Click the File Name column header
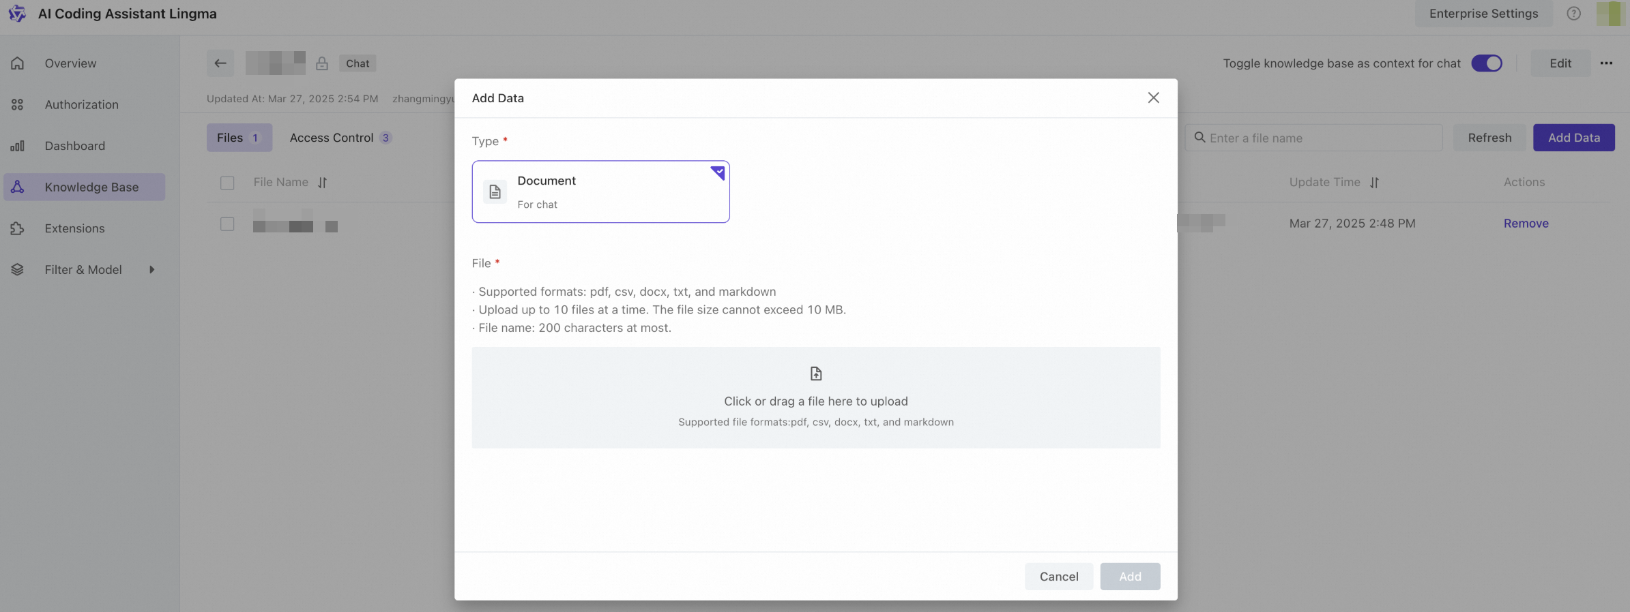This screenshot has height=612, width=1630. [x=280, y=183]
